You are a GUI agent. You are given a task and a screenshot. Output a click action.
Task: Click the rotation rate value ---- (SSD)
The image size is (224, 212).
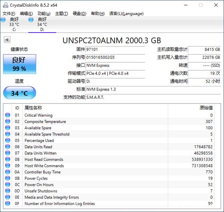[x=204, y=65]
